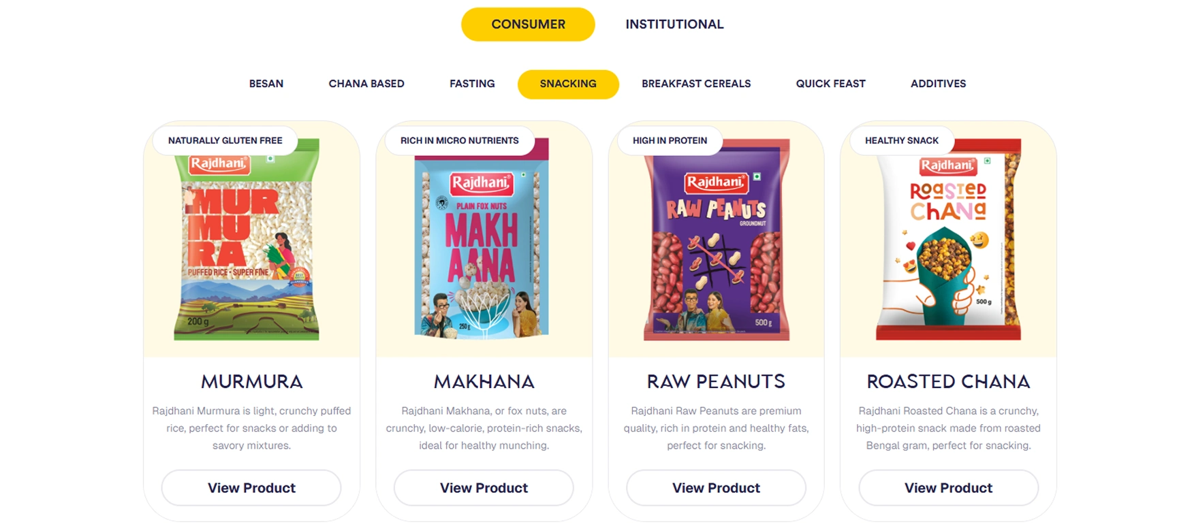View Product for Makhana
1177x531 pixels.
(x=484, y=487)
